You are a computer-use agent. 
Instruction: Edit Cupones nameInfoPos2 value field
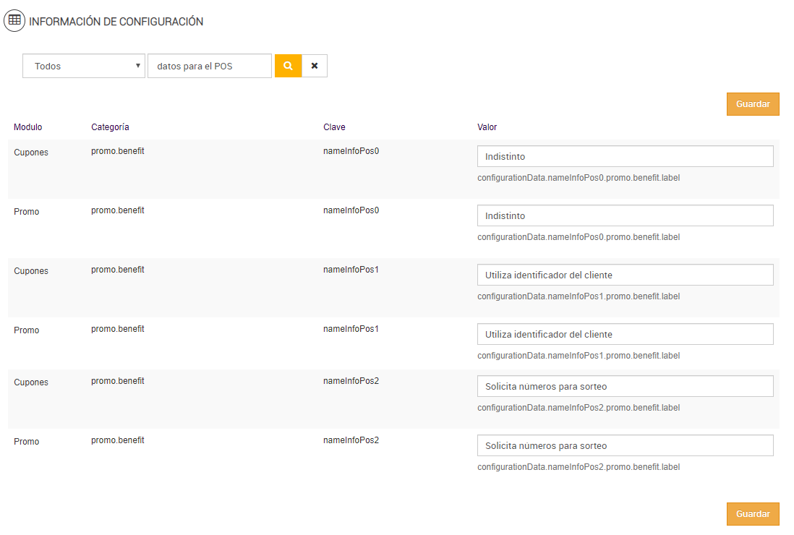(x=625, y=387)
